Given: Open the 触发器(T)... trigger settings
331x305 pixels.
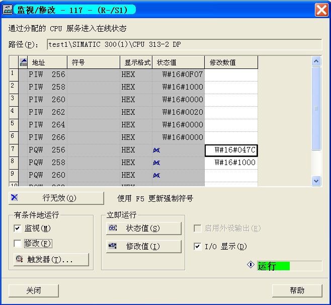Looking at the screenshot, I should tap(51, 260).
